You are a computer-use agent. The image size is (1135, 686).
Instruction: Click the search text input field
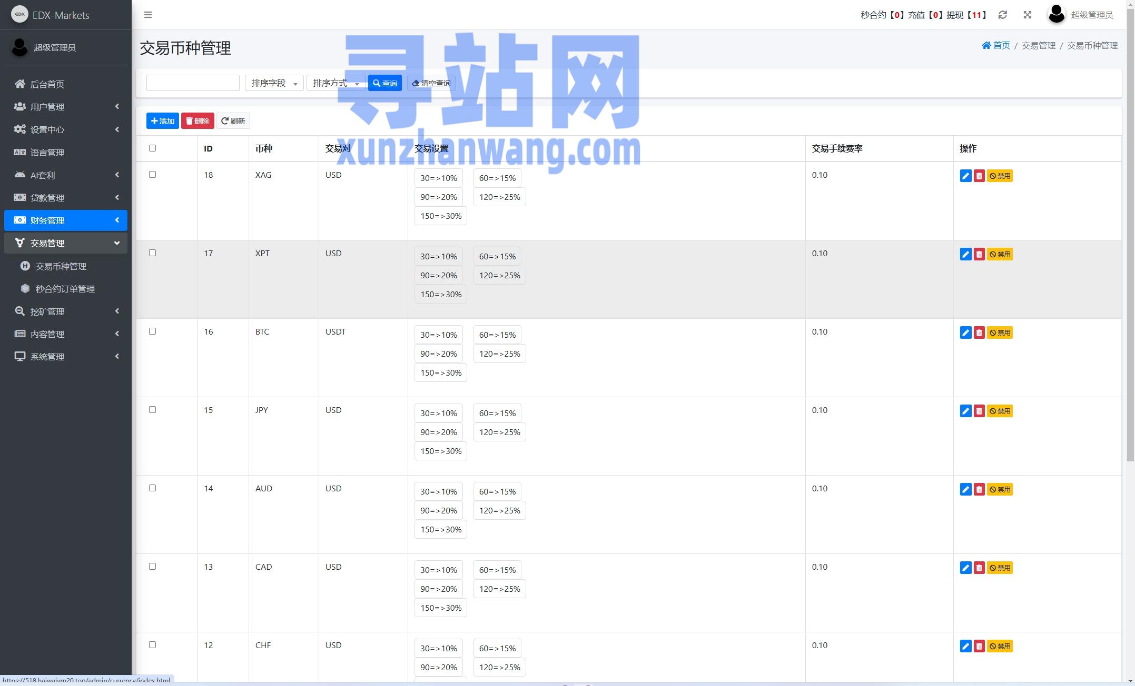click(x=193, y=83)
